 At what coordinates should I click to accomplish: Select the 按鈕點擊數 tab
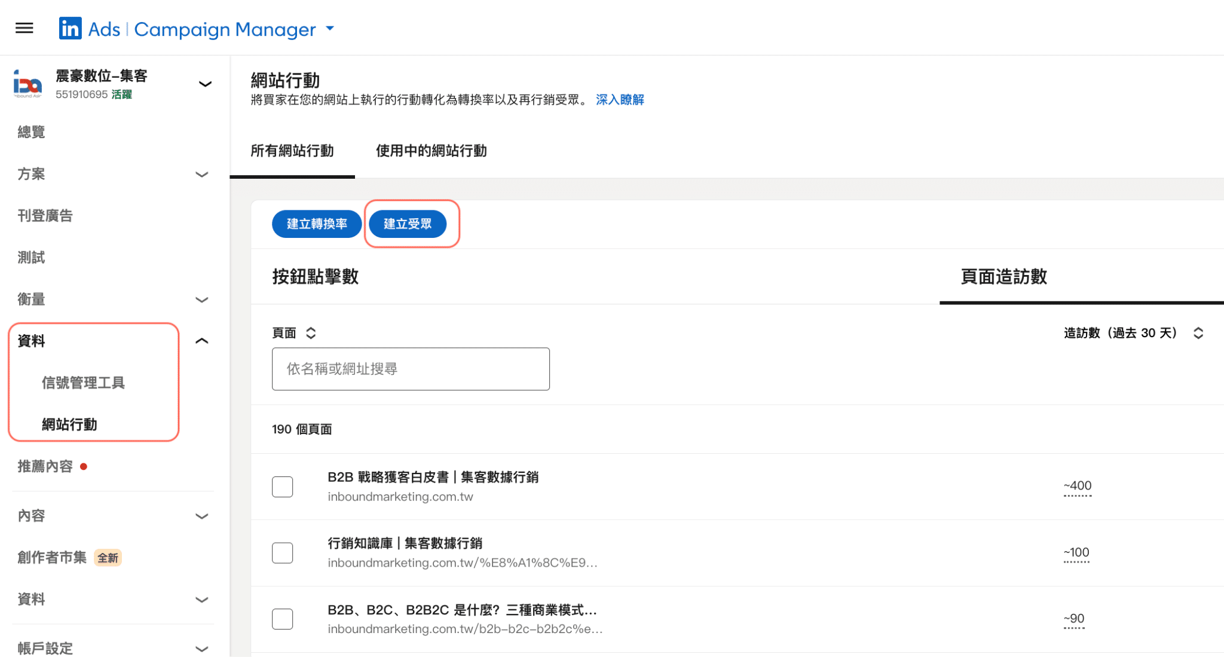(315, 277)
